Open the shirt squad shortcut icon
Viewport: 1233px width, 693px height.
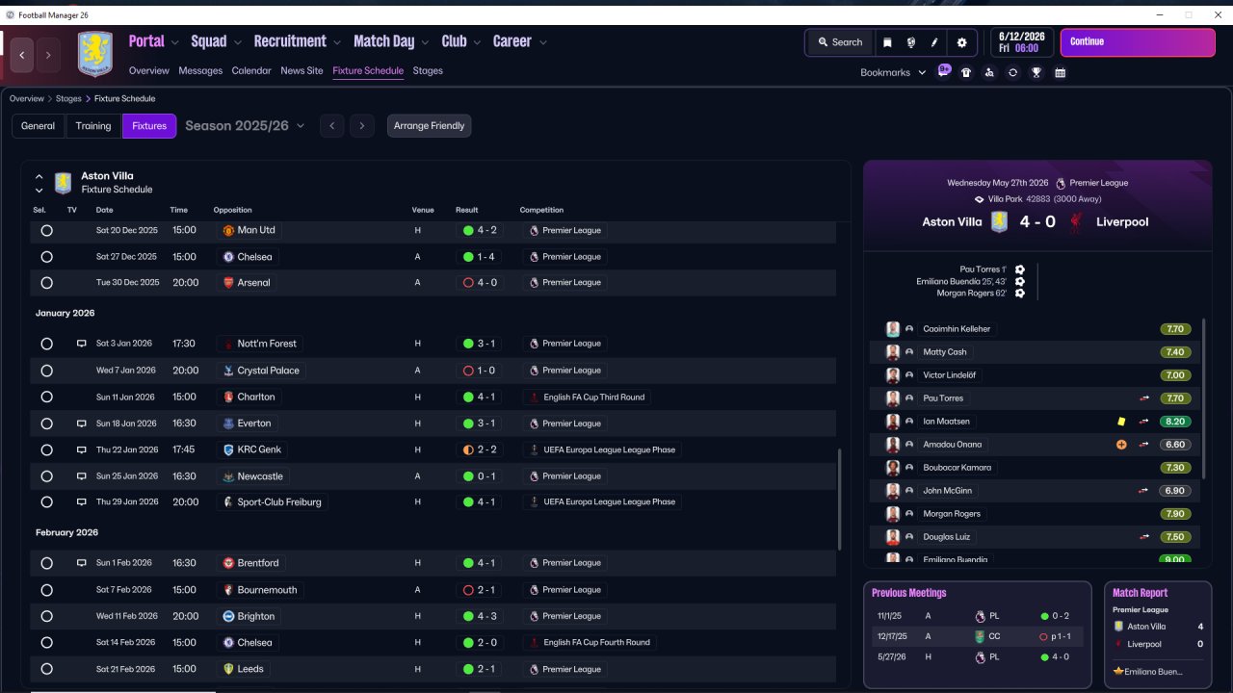(966, 72)
